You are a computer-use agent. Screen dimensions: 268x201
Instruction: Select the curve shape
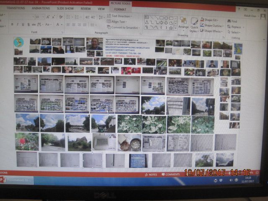(x=156, y=27)
